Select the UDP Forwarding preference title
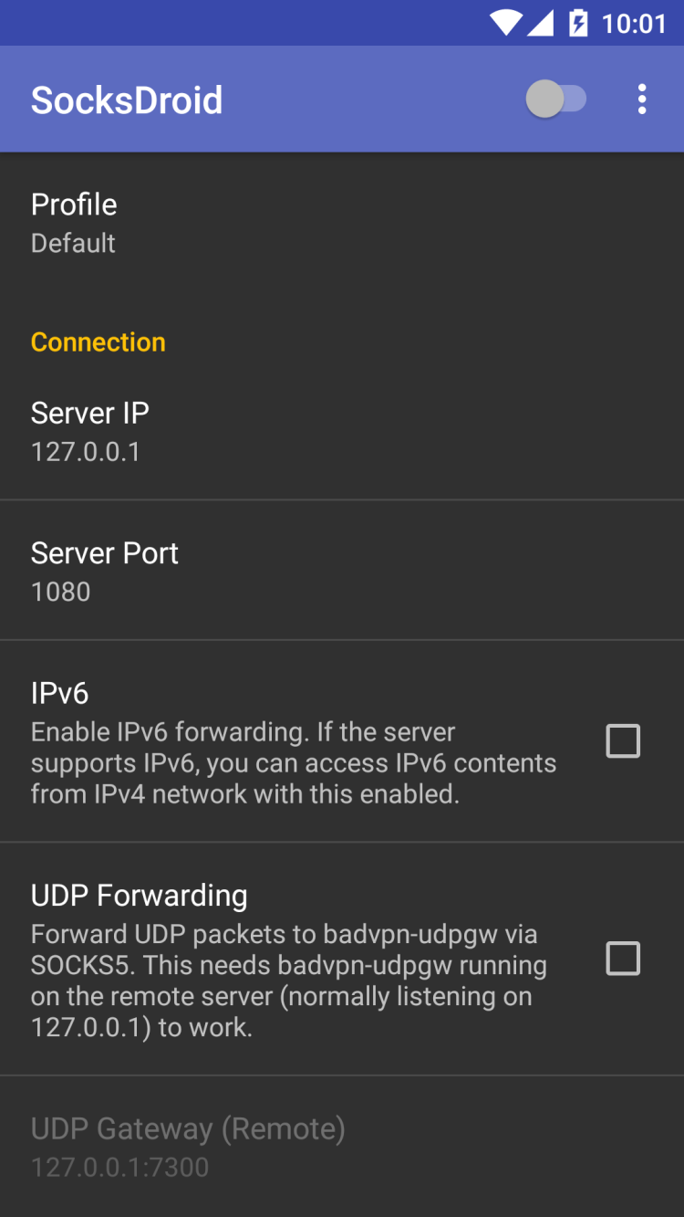The height and width of the screenshot is (1217, 684). pos(139,896)
